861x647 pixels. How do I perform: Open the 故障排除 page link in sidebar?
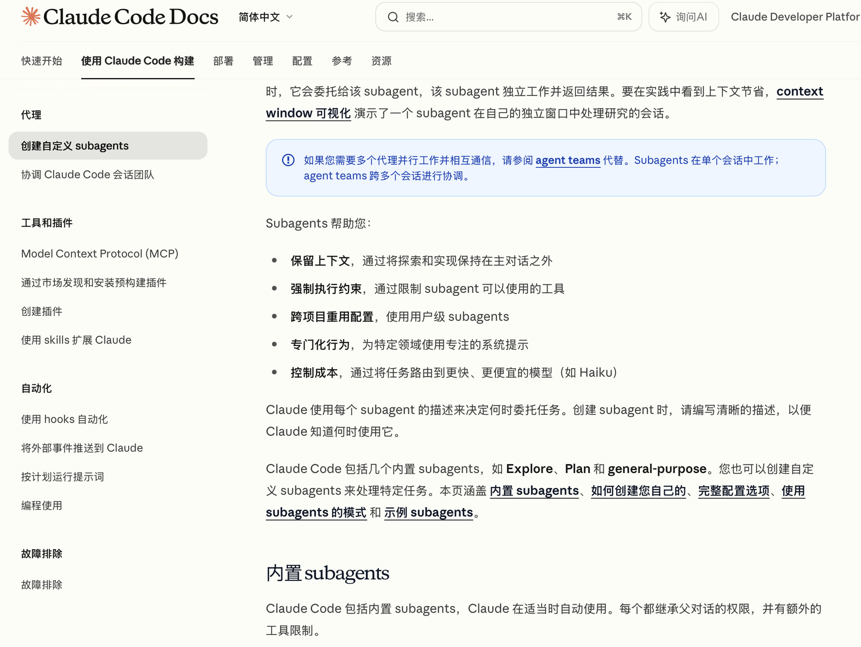(42, 585)
